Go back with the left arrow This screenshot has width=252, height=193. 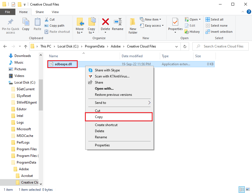pyautogui.click(x=5, y=46)
